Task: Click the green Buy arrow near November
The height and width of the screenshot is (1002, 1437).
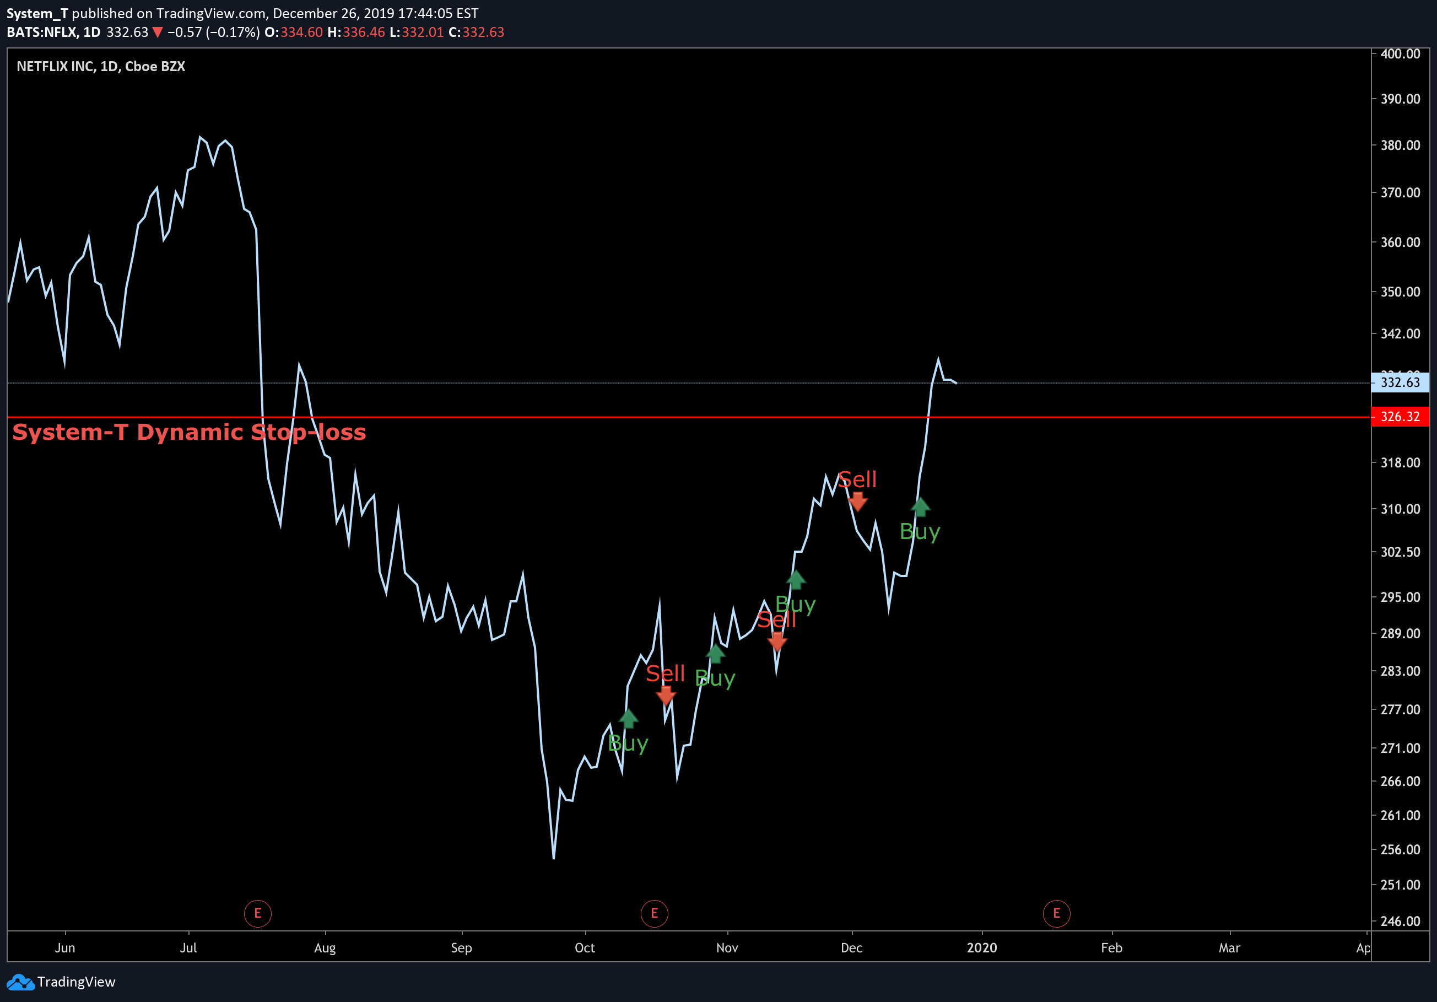Action: [x=715, y=654]
